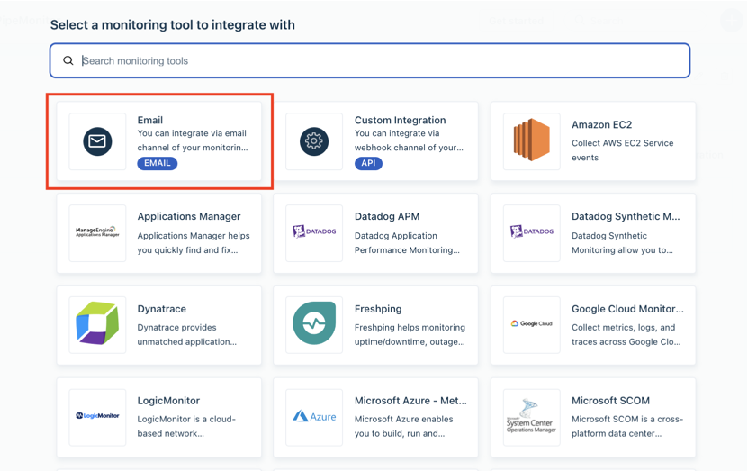The width and height of the screenshot is (748, 471).
Task: Click 'Microsoft Azure enables you to build' description
Action: click(x=403, y=426)
